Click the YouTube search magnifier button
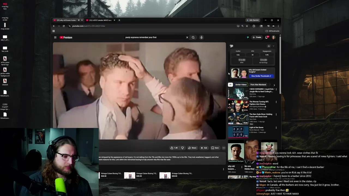This screenshot has width=349, height=196. point(193,38)
